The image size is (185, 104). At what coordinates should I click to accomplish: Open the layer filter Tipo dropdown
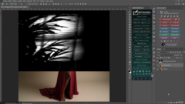pos(162,52)
